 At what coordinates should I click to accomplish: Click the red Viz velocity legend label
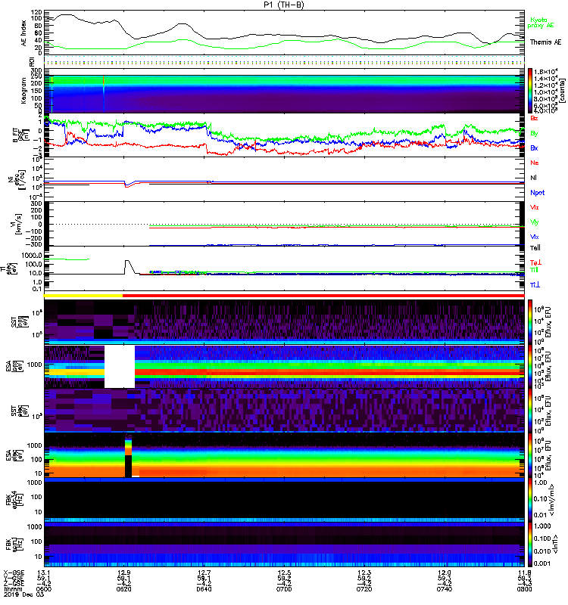pos(535,207)
